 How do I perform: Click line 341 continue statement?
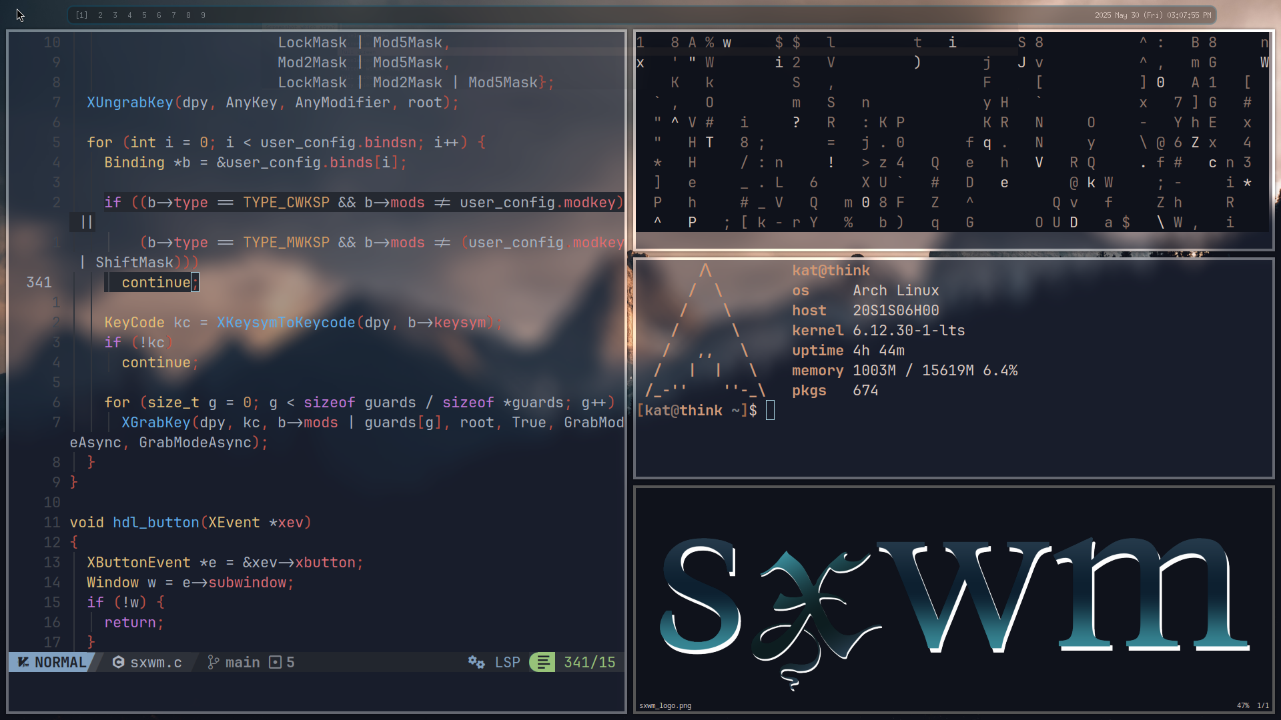[155, 282]
